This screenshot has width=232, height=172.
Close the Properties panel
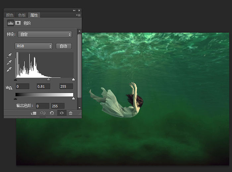click(79, 10)
